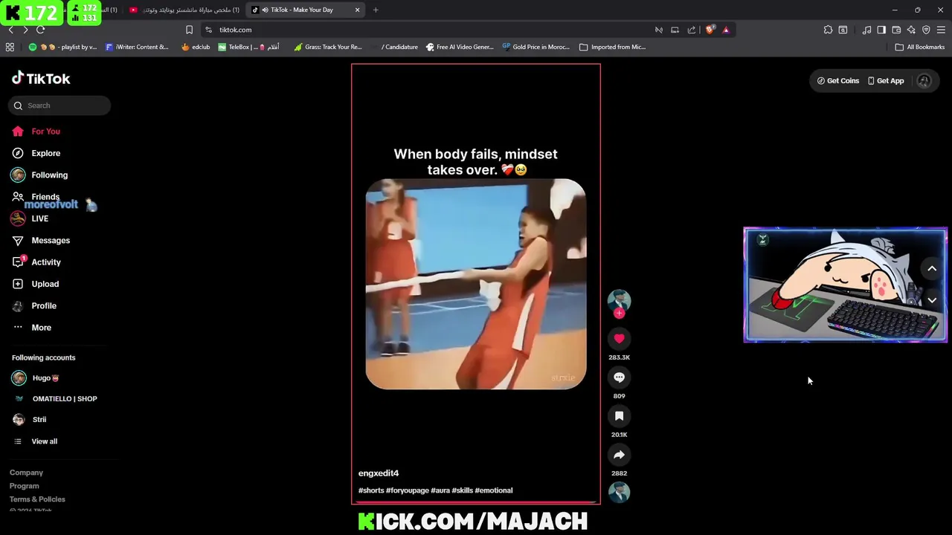Screen dimensions: 952x535
Task: Open Terms & Policies footer link
Action: point(37,499)
